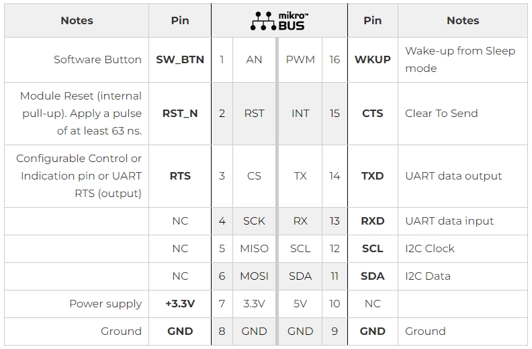Select the I2C Clock description

(x=430, y=248)
